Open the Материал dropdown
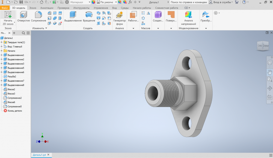 click(80, 2)
